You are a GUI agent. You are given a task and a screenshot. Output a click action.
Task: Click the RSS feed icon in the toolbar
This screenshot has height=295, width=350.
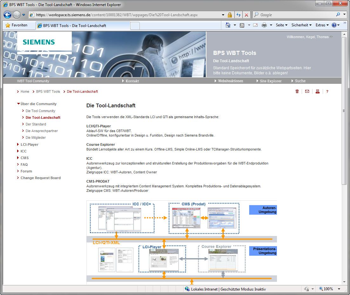[242, 25]
